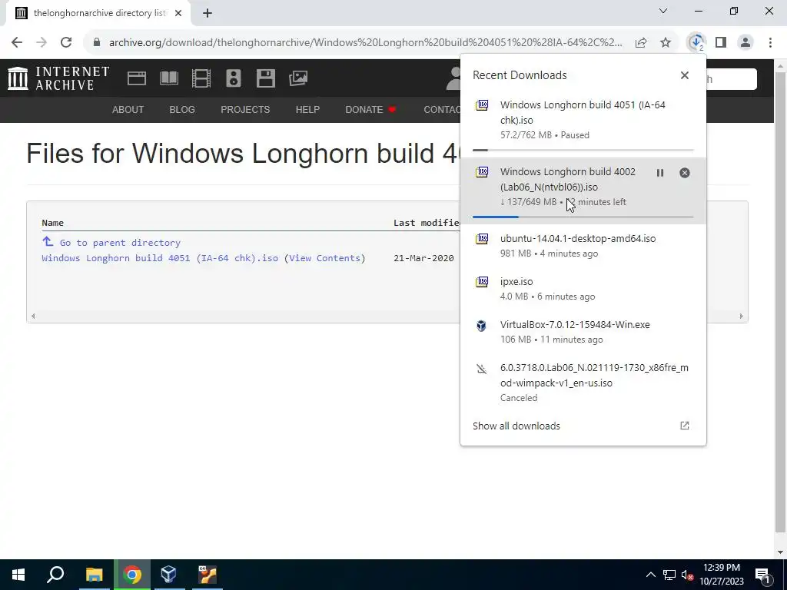The height and width of the screenshot is (590, 787).
Task: Open Internet Archive web icon
Action: coord(137,78)
